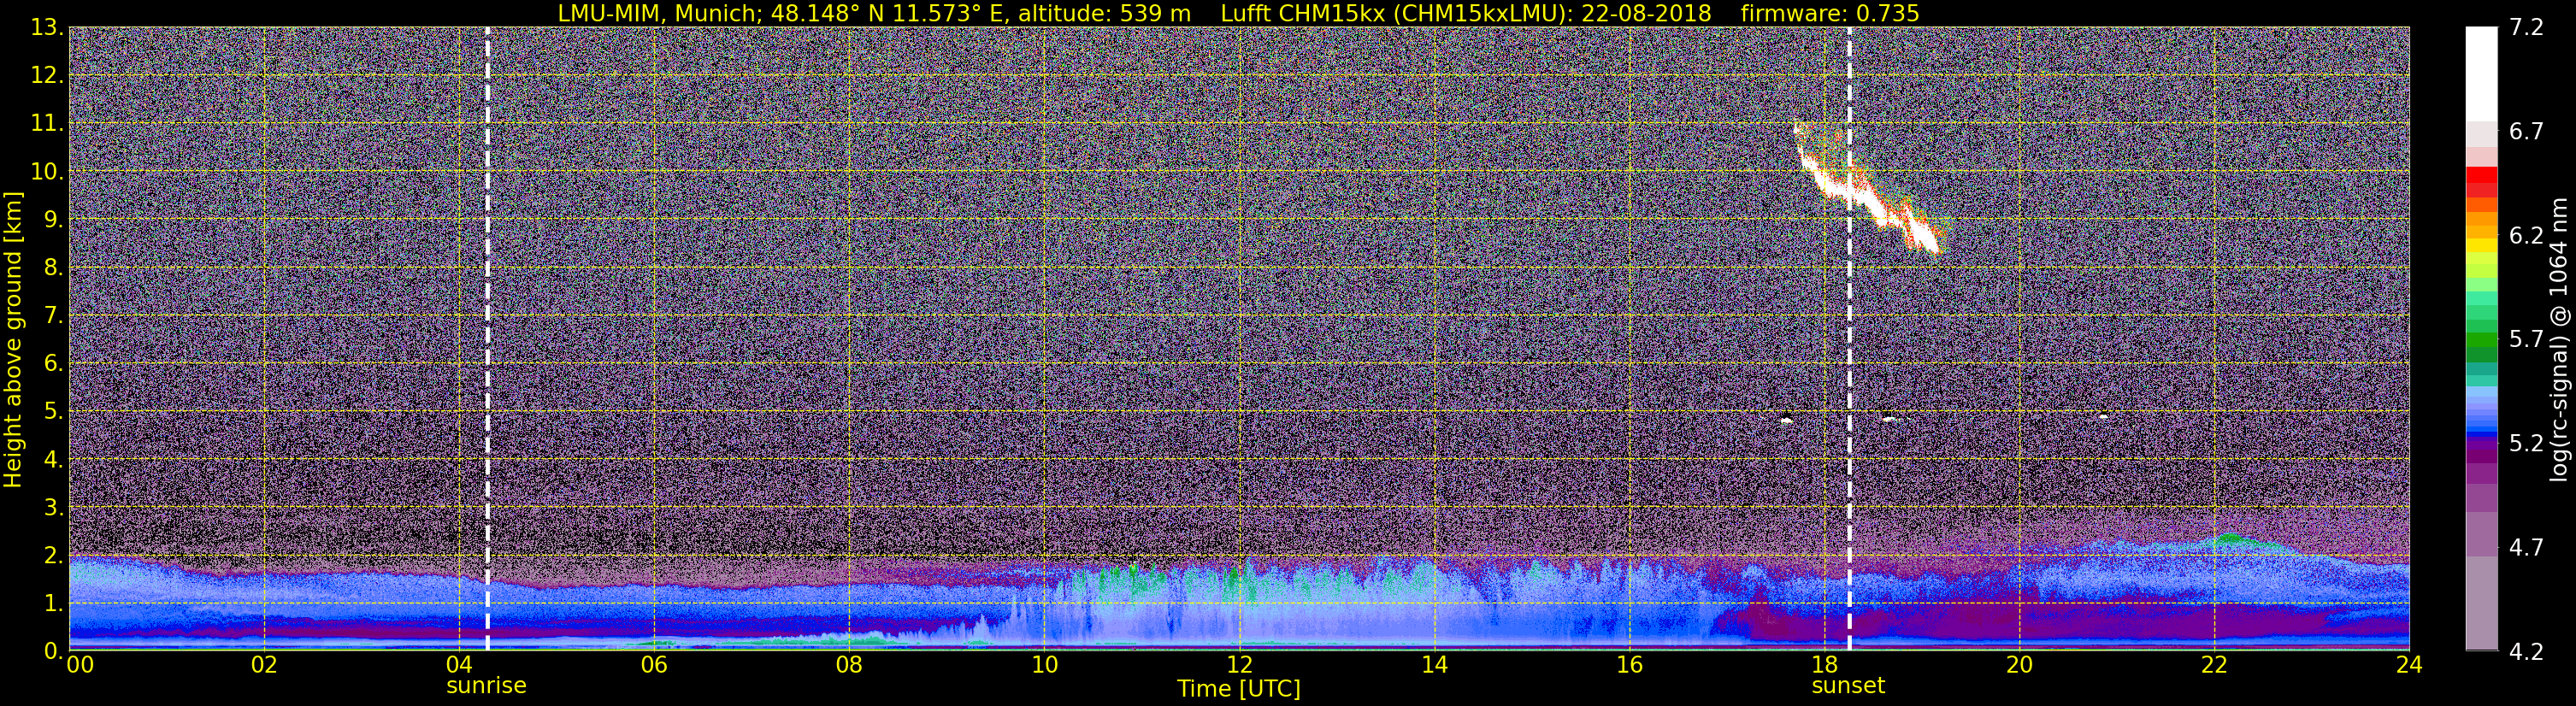2576x706 pixels.
Task: Click the white sunset dashed line marker
Action: (x=1849, y=340)
